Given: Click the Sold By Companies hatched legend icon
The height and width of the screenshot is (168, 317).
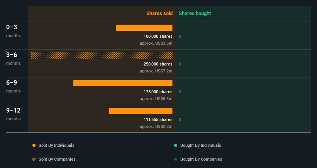Looking at the screenshot, I should [34, 159].
